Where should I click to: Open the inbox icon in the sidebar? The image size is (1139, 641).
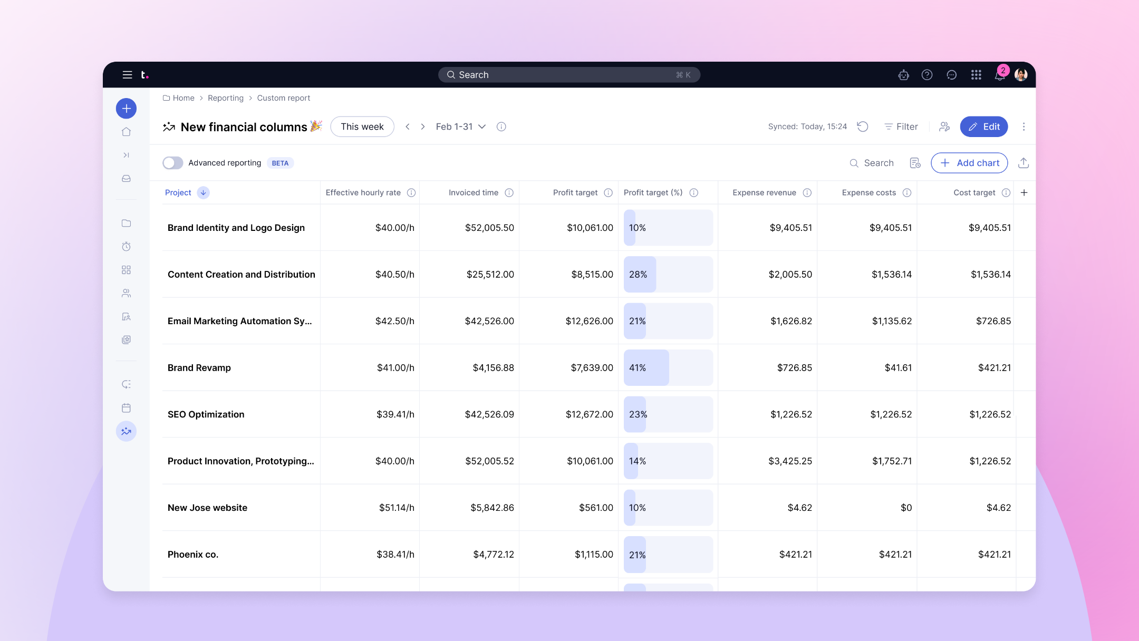coord(126,179)
